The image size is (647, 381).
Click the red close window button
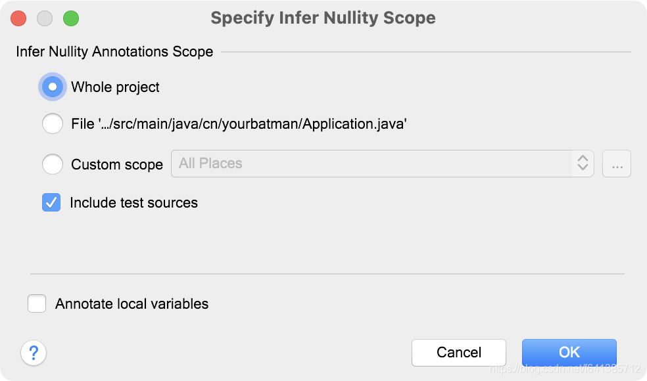[x=19, y=18]
